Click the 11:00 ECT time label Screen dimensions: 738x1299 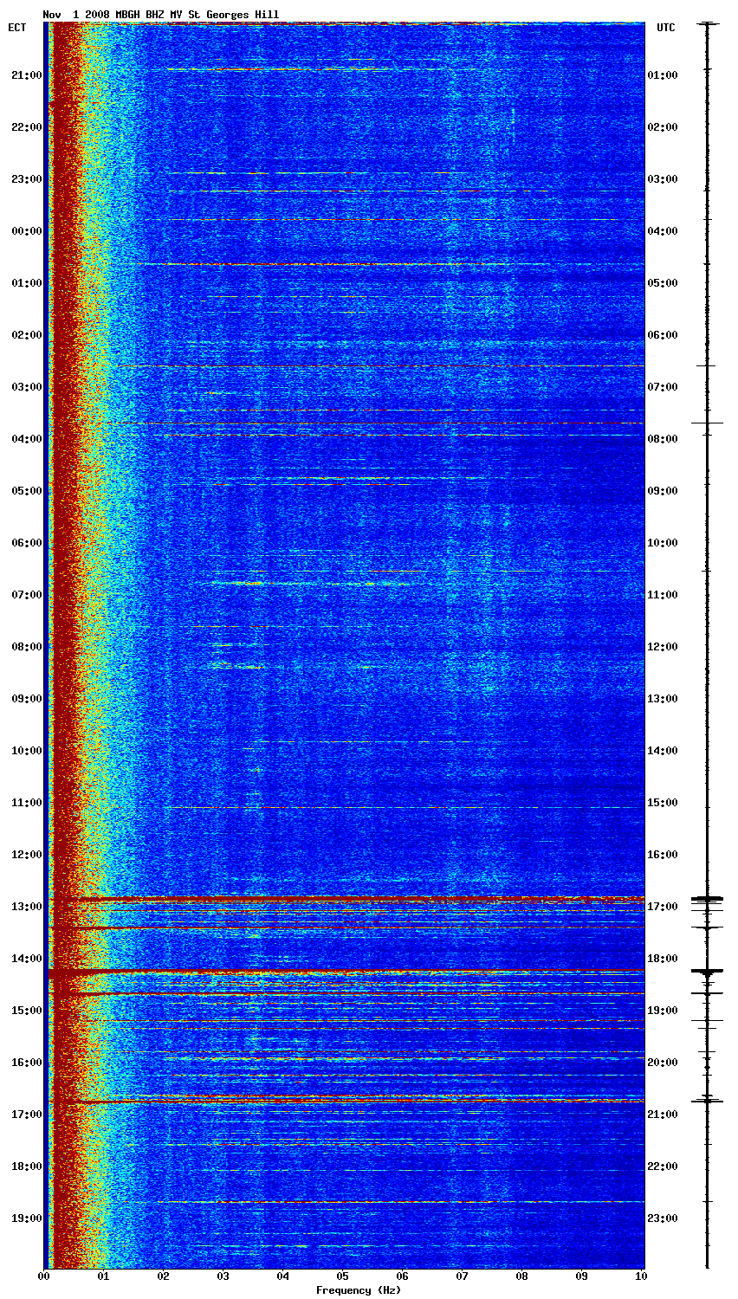(26, 803)
